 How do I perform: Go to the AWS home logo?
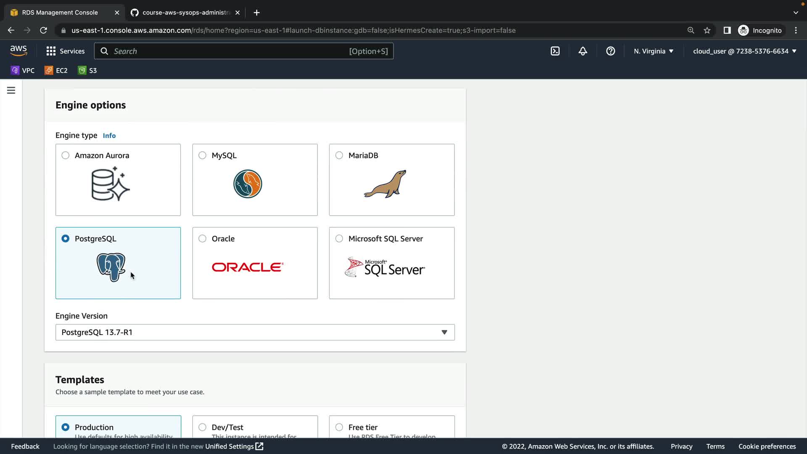tap(18, 51)
